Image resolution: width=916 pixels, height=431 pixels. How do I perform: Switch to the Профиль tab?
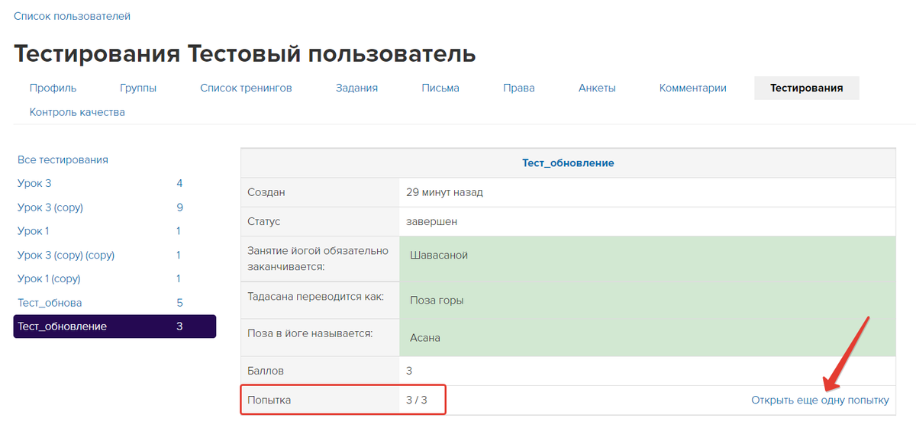pos(53,88)
